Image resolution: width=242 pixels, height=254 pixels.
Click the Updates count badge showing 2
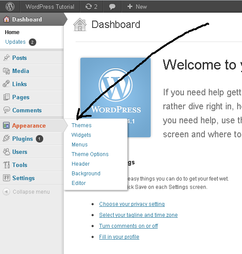32,42
